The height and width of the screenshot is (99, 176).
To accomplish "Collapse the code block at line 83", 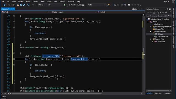I will click(x=14, y=53).
